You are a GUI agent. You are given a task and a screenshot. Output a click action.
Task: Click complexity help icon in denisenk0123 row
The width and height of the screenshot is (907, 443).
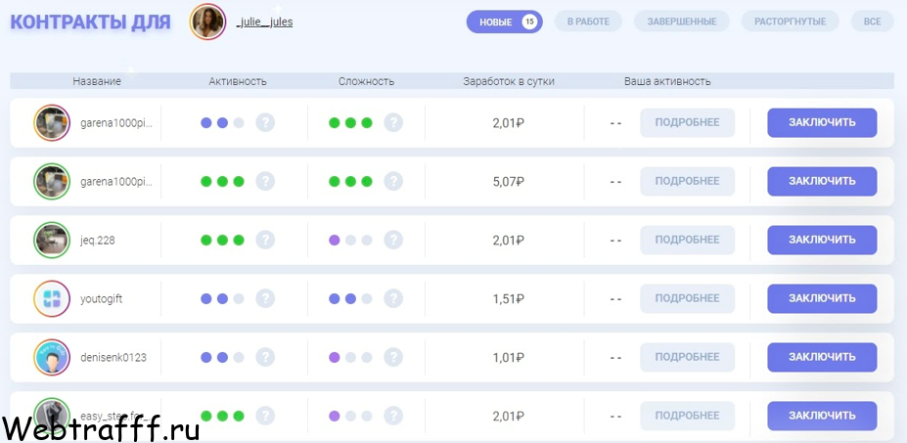(393, 357)
